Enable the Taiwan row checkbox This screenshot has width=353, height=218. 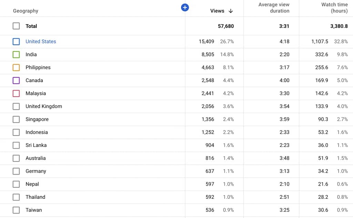click(16, 210)
